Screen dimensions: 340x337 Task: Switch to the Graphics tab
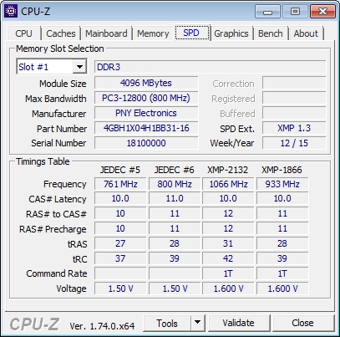pyautogui.click(x=231, y=33)
